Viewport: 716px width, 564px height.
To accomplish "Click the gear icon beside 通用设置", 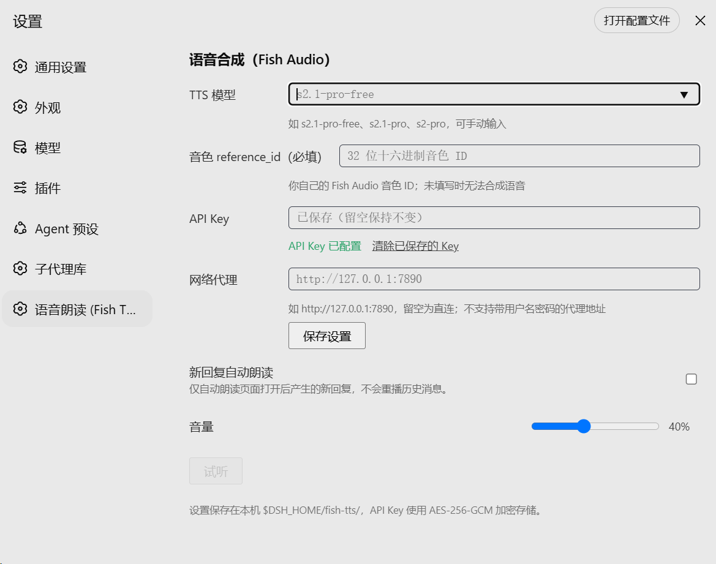I will click(20, 67).
